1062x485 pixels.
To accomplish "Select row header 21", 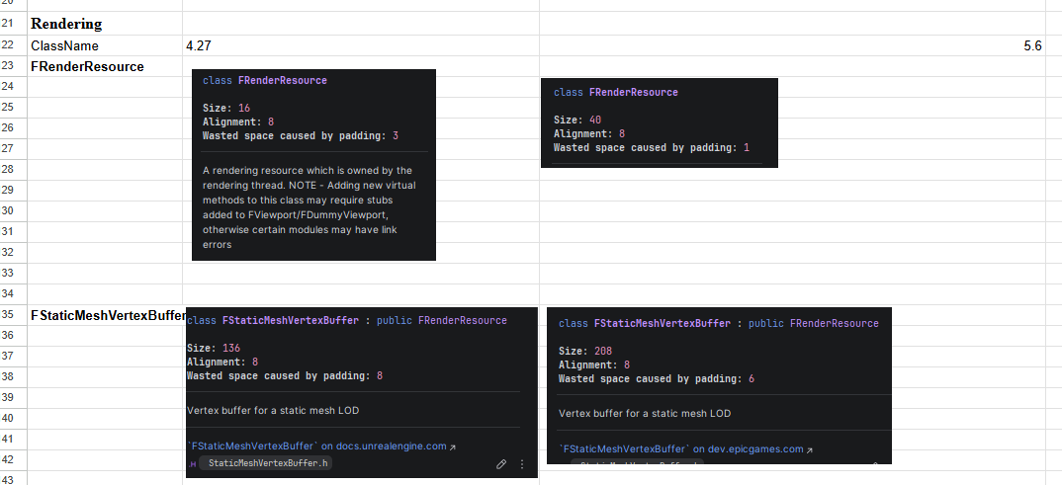I will (14, 24).
